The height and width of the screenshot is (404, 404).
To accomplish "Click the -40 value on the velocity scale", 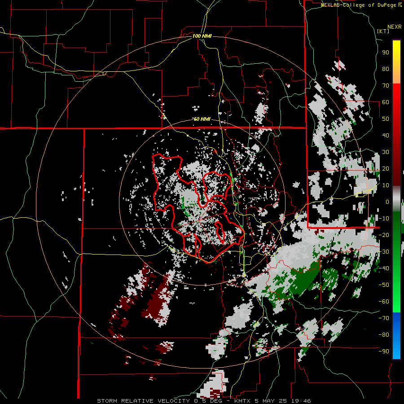I will coord(384,268).
